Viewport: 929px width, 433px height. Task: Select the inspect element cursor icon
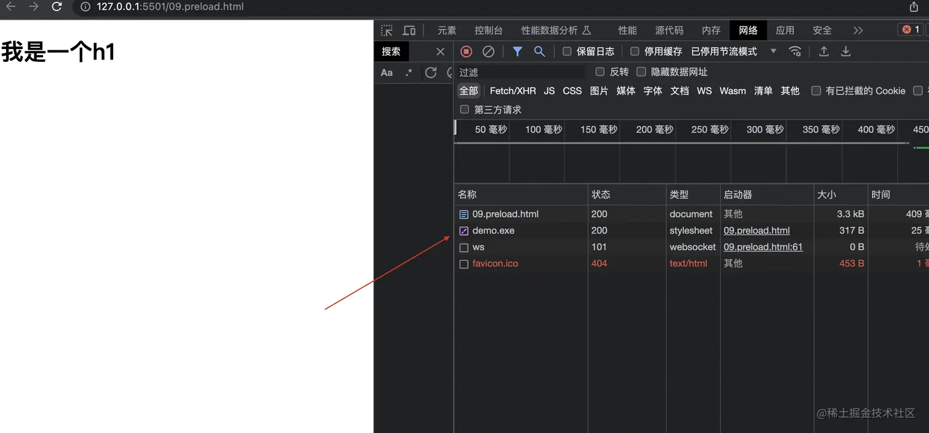[386, 29]
